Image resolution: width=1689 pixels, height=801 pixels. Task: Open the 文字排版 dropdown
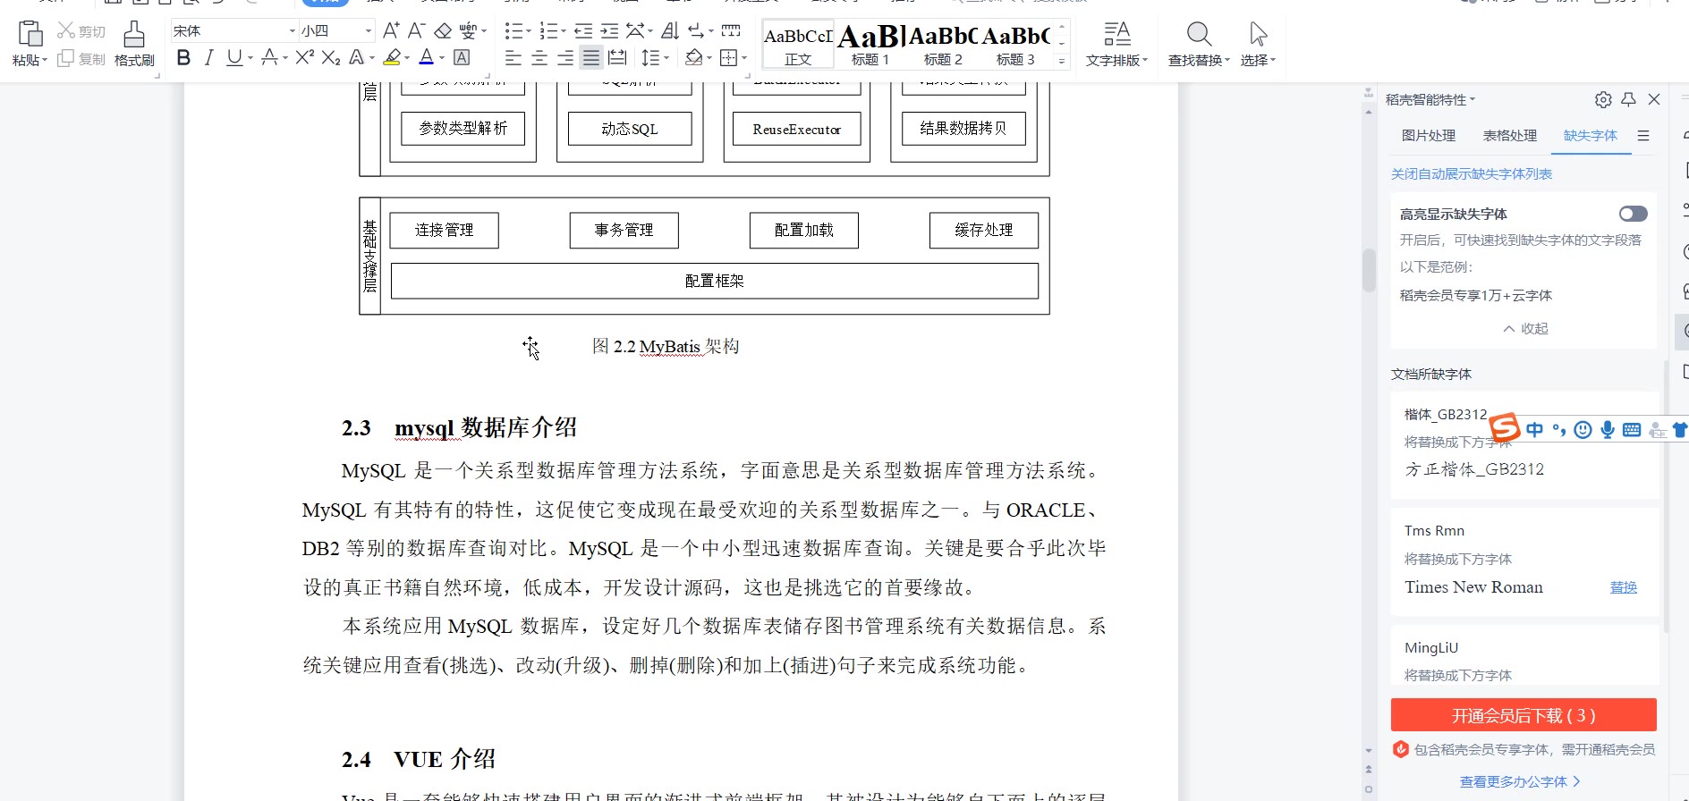tap(1116, 44)
